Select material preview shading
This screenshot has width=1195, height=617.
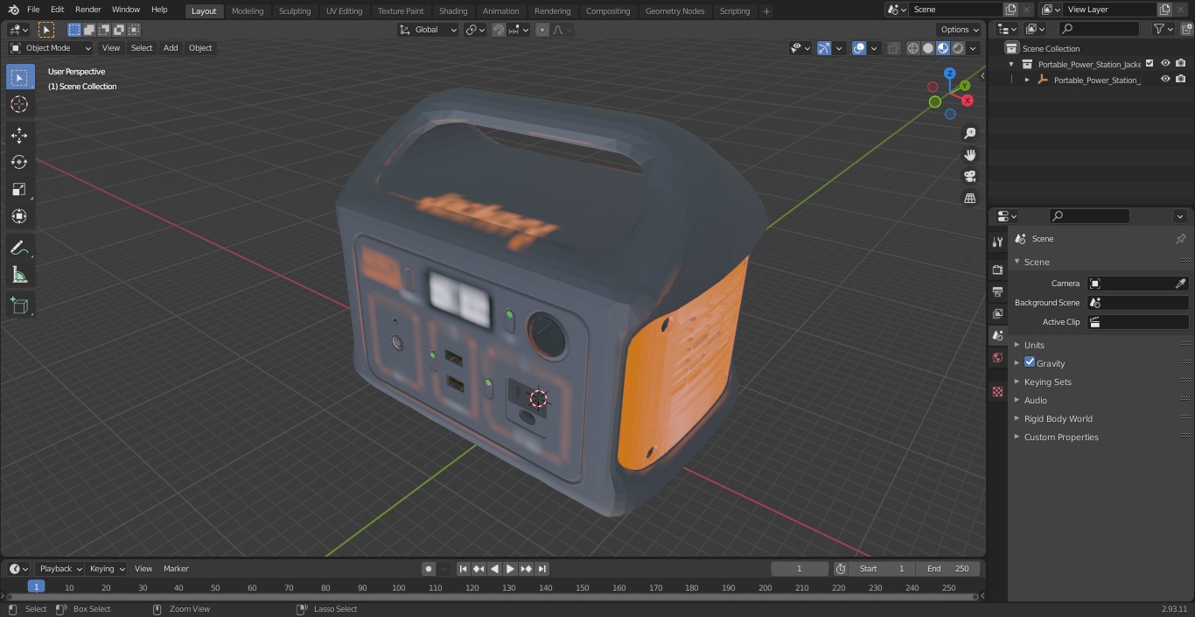coord(942,48)
